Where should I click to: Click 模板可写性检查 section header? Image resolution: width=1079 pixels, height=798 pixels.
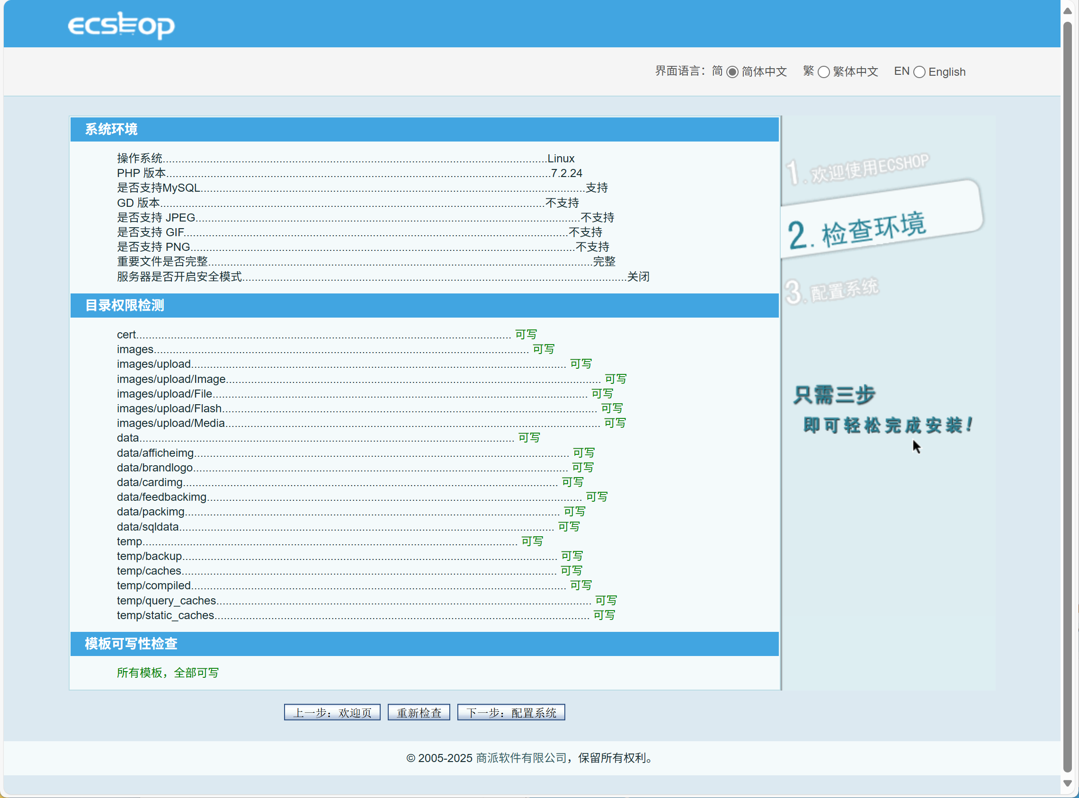[x=131, y=643]
